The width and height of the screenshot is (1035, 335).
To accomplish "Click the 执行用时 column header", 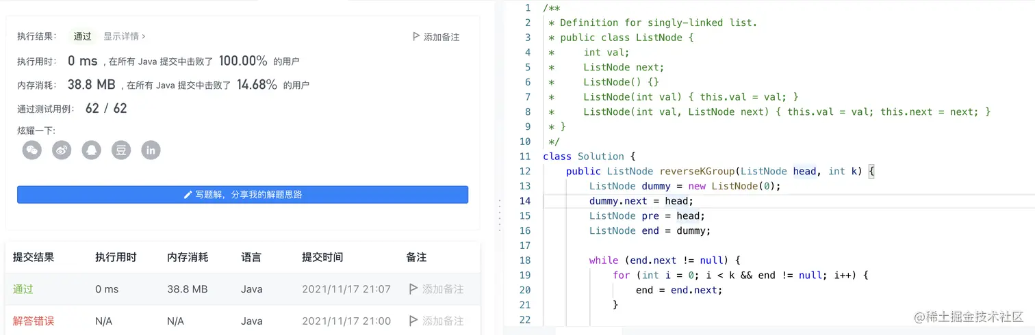I will click(116, 258).
